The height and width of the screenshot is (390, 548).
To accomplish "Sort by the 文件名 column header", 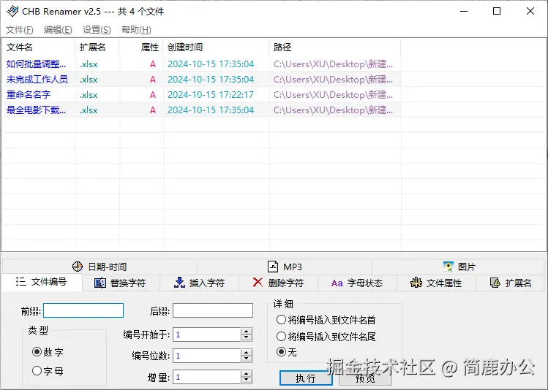I will 39,47.
